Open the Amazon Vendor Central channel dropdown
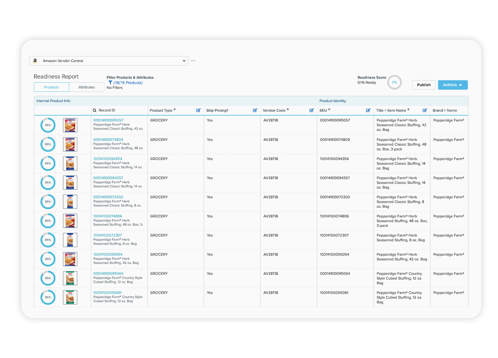The height and width of the screenshot is (358, 498). click(x=109, y=61)
